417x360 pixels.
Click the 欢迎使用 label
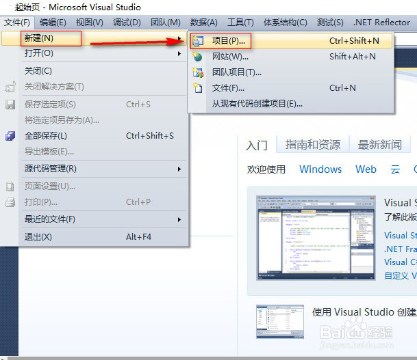coord(266,169)
